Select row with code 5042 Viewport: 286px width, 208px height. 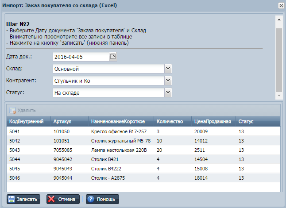(x=143, y=141)
